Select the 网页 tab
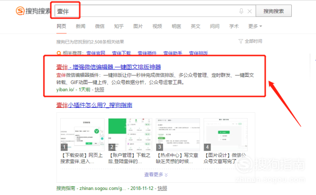 click(62, 26)
